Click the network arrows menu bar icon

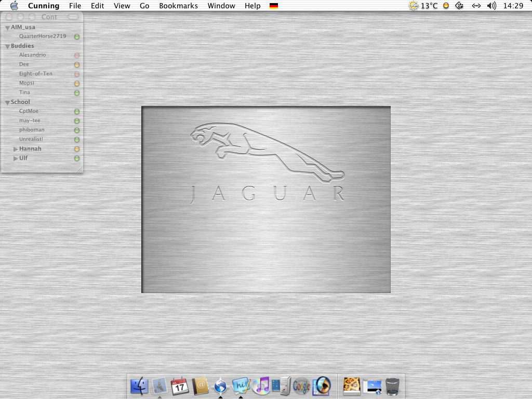pyautogui.click(x=476, y=6)
